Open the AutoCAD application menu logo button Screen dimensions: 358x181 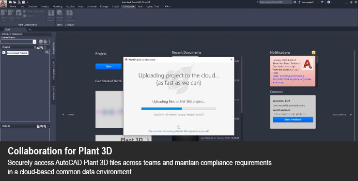click(x=3, y=4)
